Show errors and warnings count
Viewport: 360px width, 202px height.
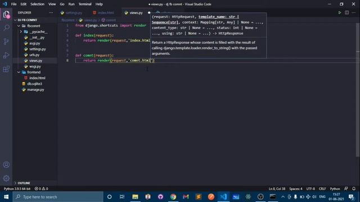tap(41, 189)
